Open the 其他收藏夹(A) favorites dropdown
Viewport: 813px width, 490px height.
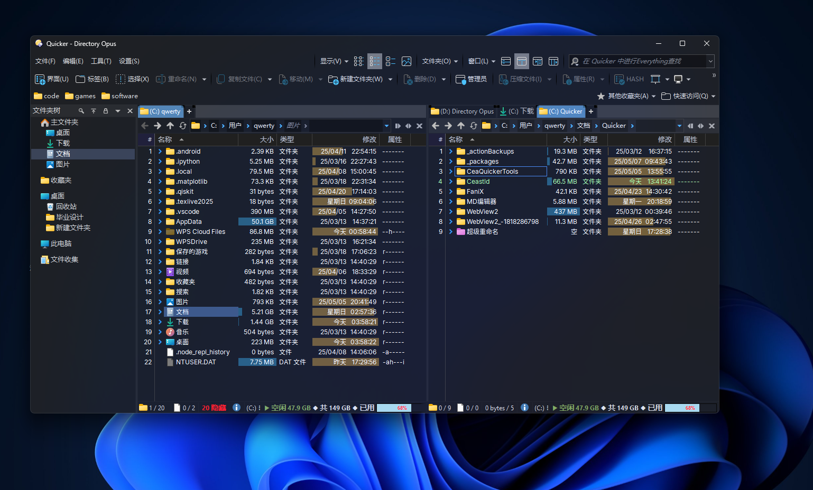[x=626, y=96]
